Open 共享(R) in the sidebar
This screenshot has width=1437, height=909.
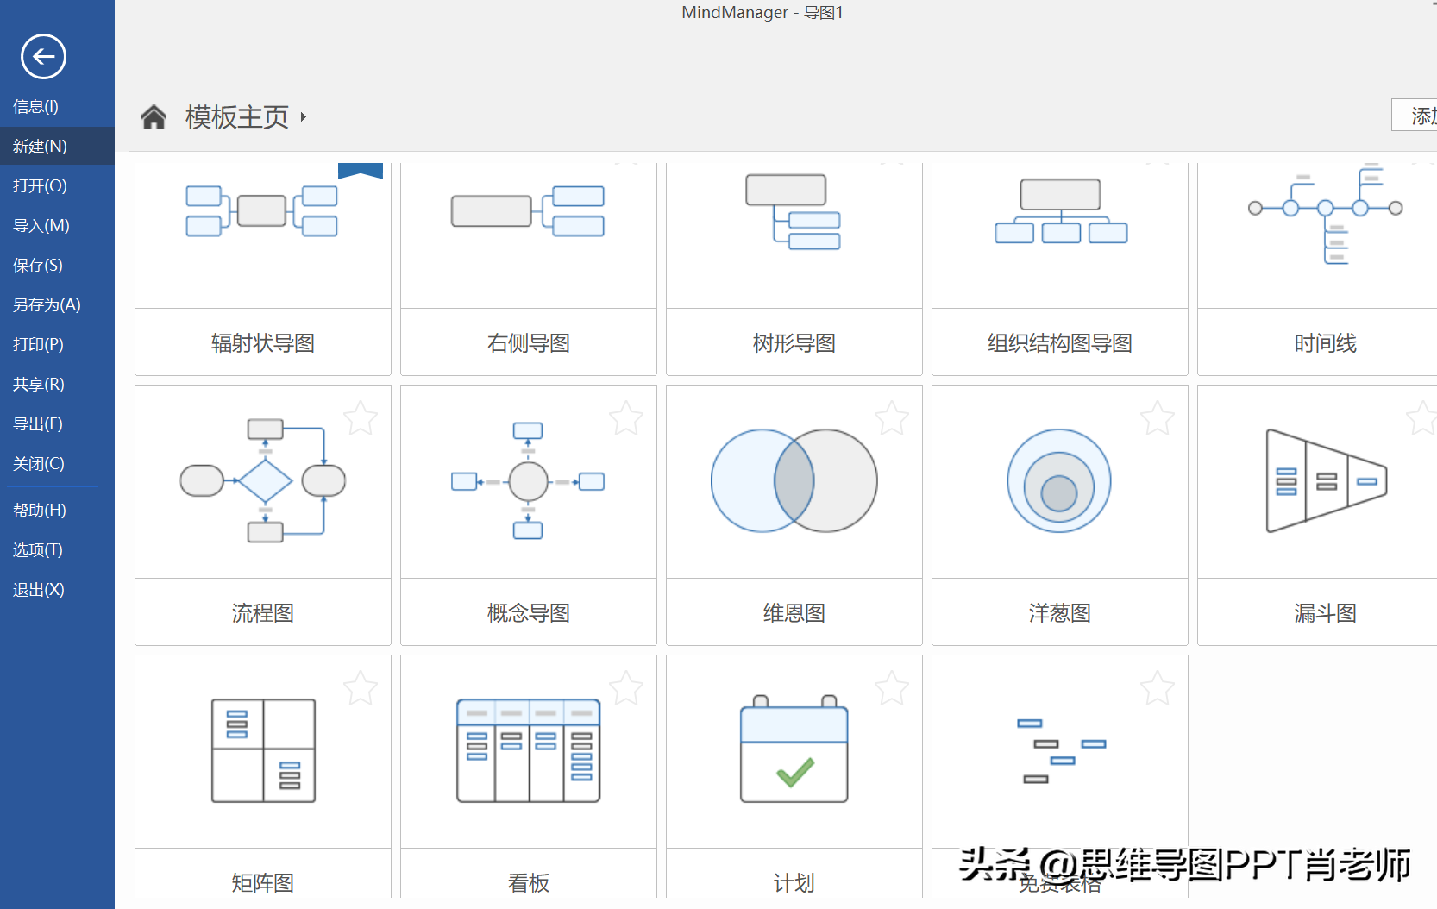tap(57, 385)
